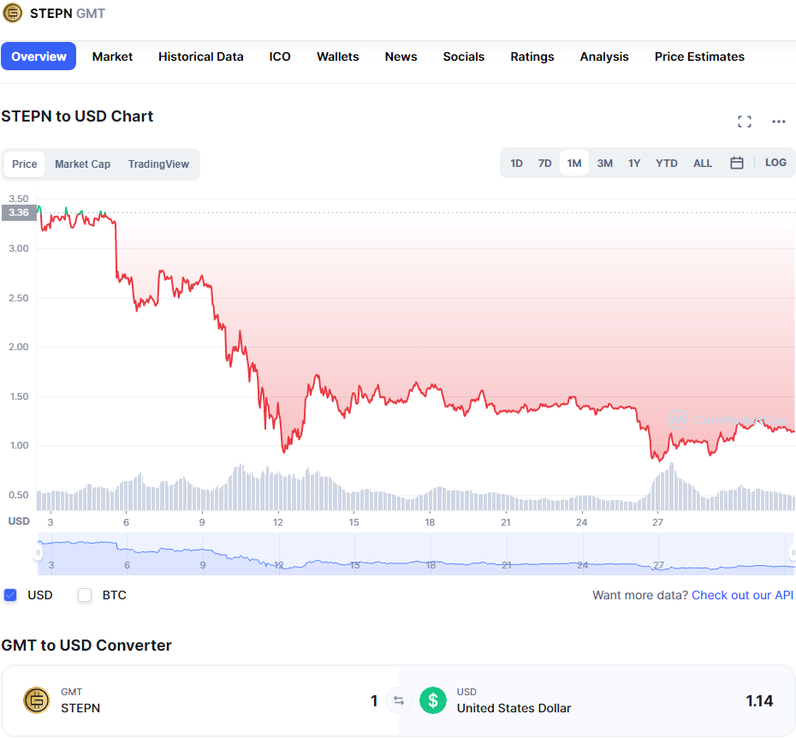Viewport: 796px width, 738px height.
Task: View the Socials tab
Action: [x=464, y=57]
